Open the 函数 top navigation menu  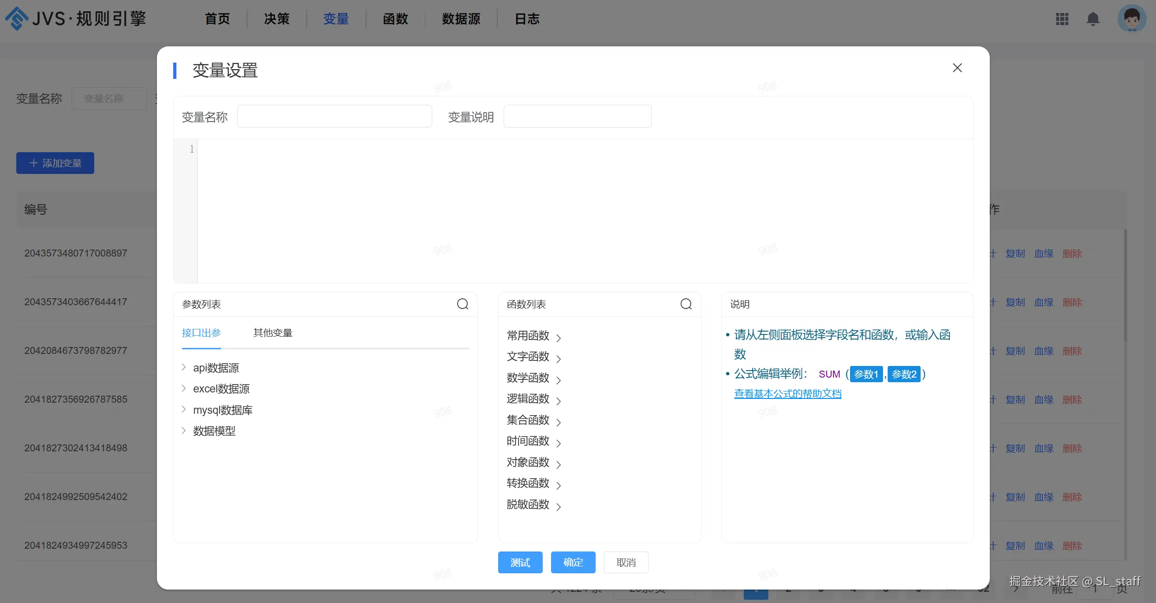pos(395,19)
